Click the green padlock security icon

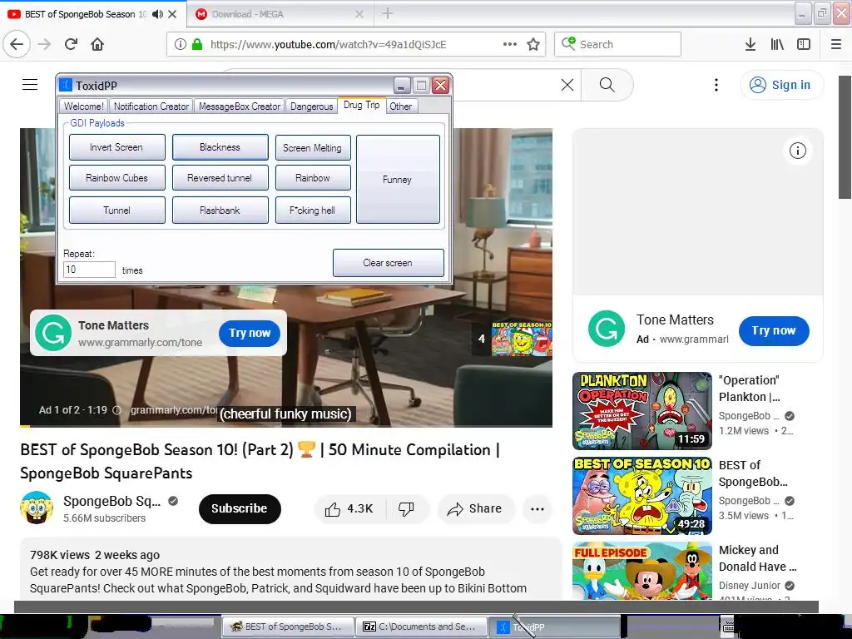point(197,44)
